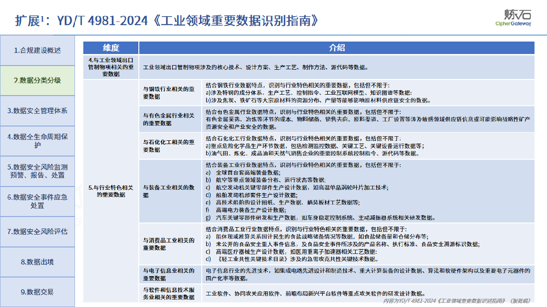Open the 1.合规建设概述 section
Image resolution: width=547 pixels, height=307 pixels.
coord(37,50)
